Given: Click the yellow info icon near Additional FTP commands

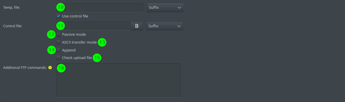Looking at the screenshot, I should (x=50, y=67).
